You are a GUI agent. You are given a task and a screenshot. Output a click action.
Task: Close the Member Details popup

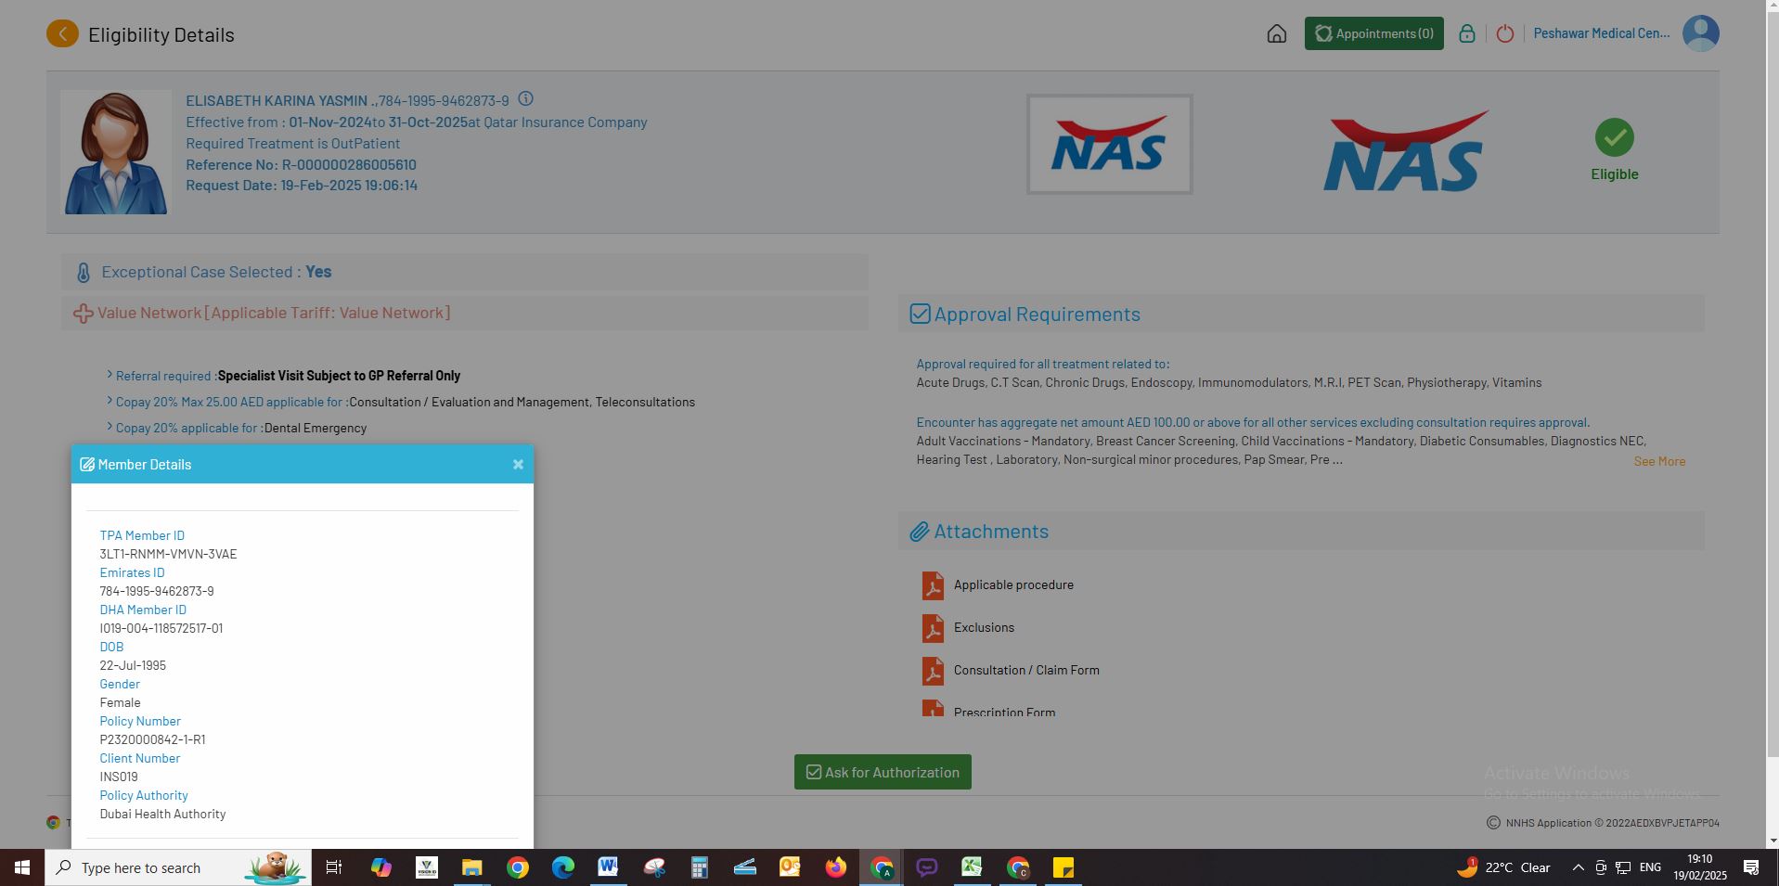tap(518, 465)
